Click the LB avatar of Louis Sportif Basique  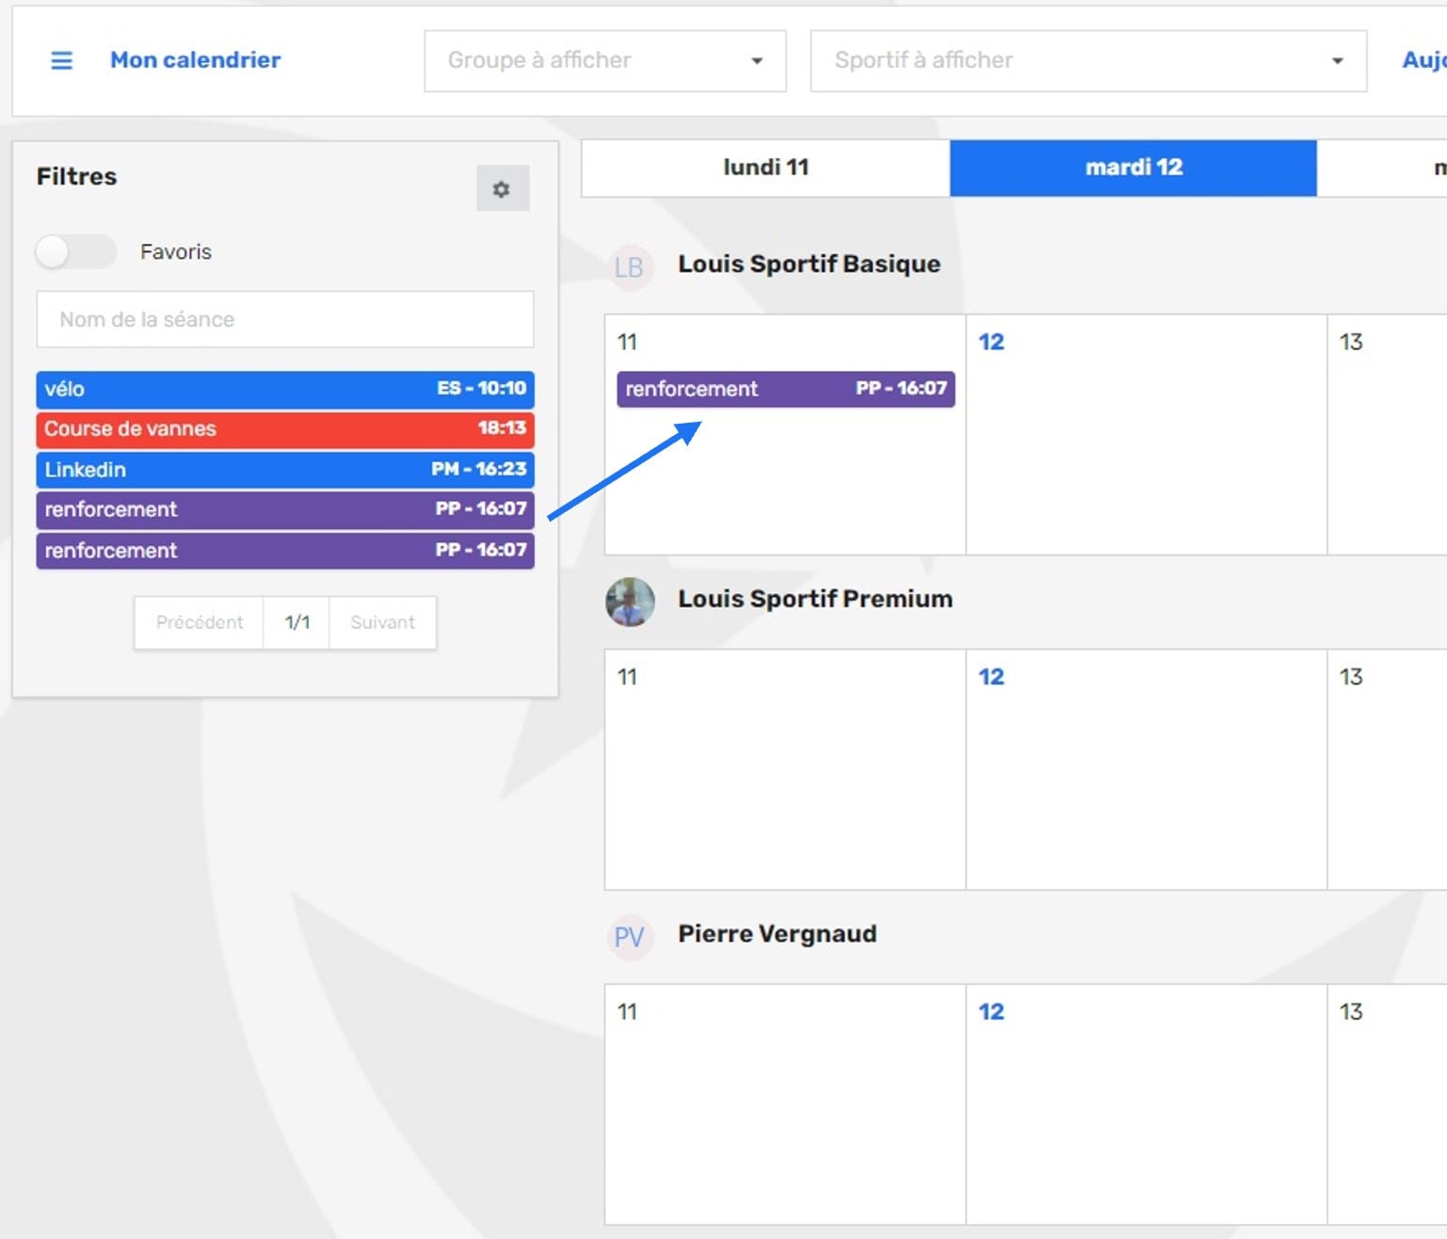tap(629, 267)
